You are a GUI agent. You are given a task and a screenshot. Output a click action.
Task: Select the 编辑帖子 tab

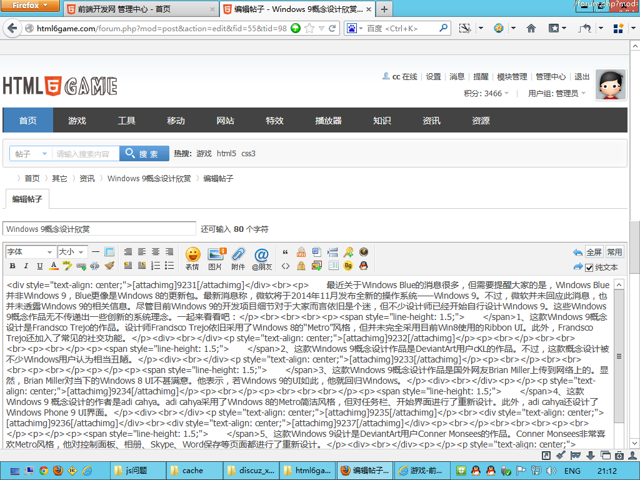(27, 199)
